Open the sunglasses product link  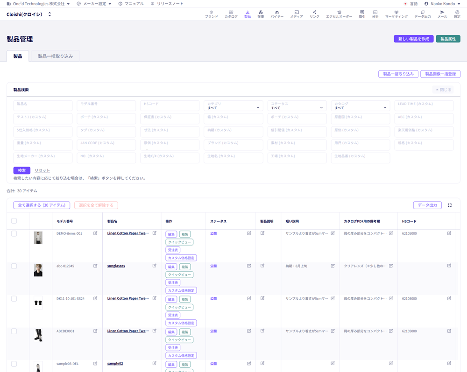116,266
